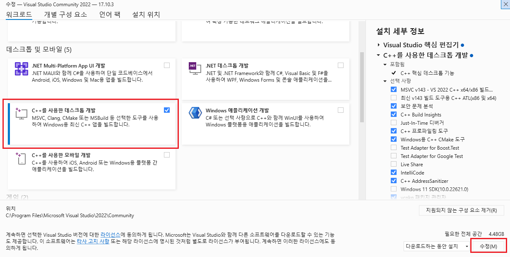Image resolution: width=510 pixels, height=257 pixels.
Task: Click the .NET 데스크톱 개발 workload icon
Action: click(195, 69)
